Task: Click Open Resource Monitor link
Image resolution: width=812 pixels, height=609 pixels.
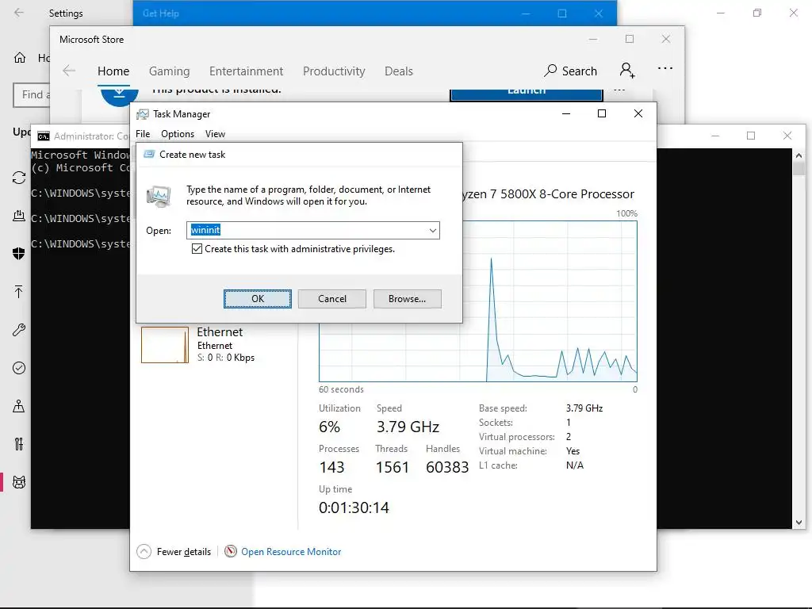Action: (291, 552)
